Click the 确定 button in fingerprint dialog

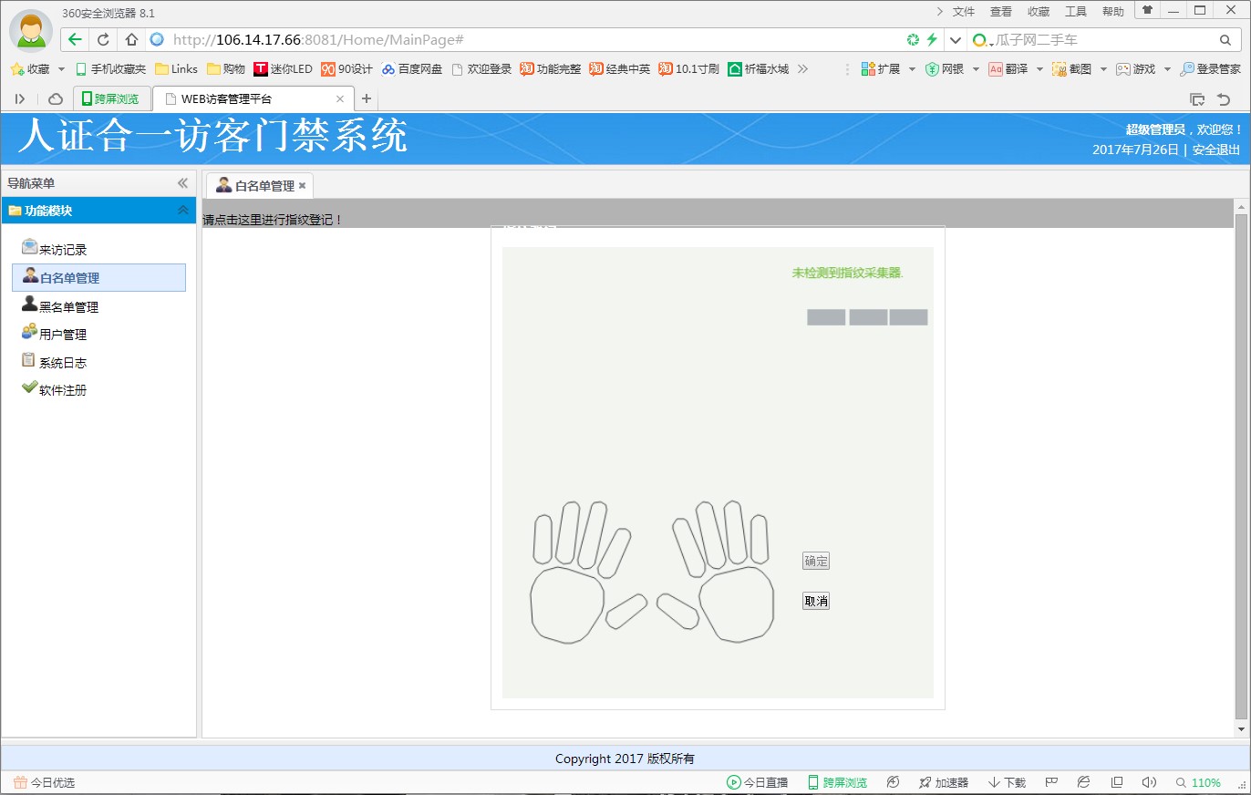pyautogui.click(x=815, y=562)
